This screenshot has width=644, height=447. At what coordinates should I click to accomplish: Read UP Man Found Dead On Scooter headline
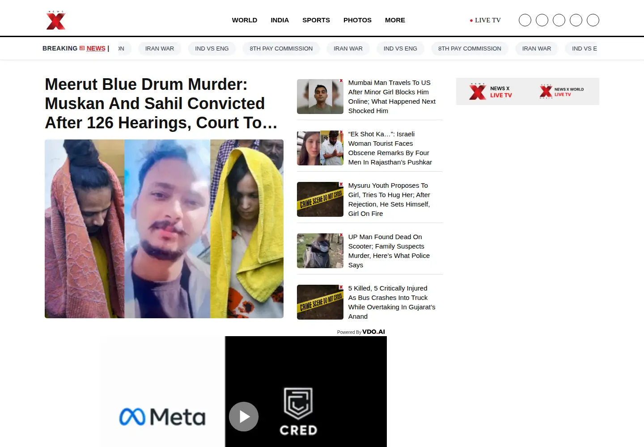(389, 251)
